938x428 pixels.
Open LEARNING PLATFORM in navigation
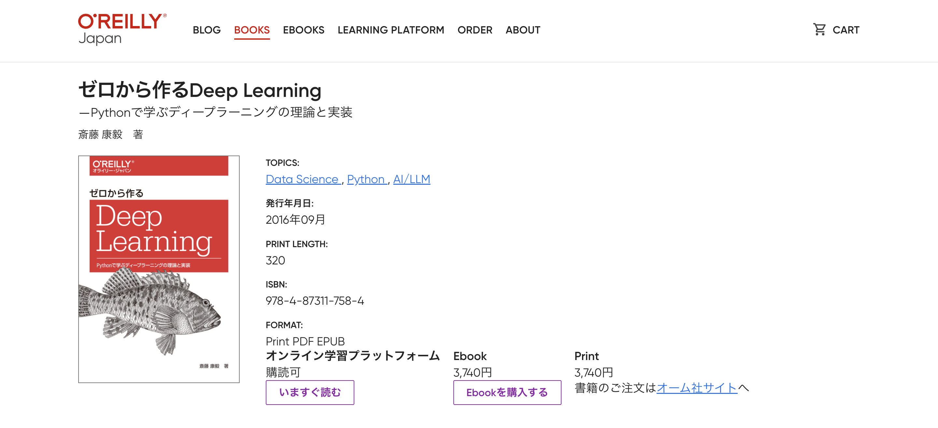pos(391,30)
